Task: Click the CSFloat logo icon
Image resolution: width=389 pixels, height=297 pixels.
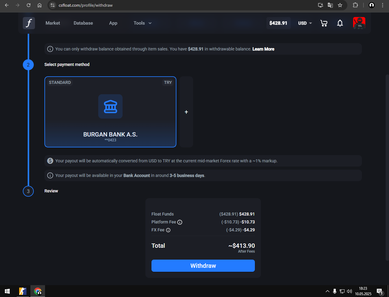Action: click(29, 23)
